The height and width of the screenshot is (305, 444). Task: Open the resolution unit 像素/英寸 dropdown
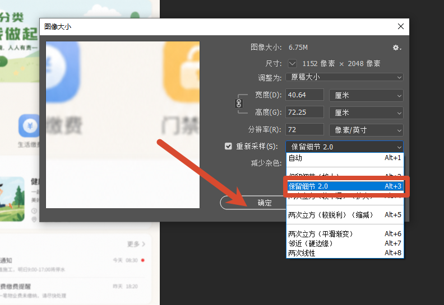click(x=366, y=130)
